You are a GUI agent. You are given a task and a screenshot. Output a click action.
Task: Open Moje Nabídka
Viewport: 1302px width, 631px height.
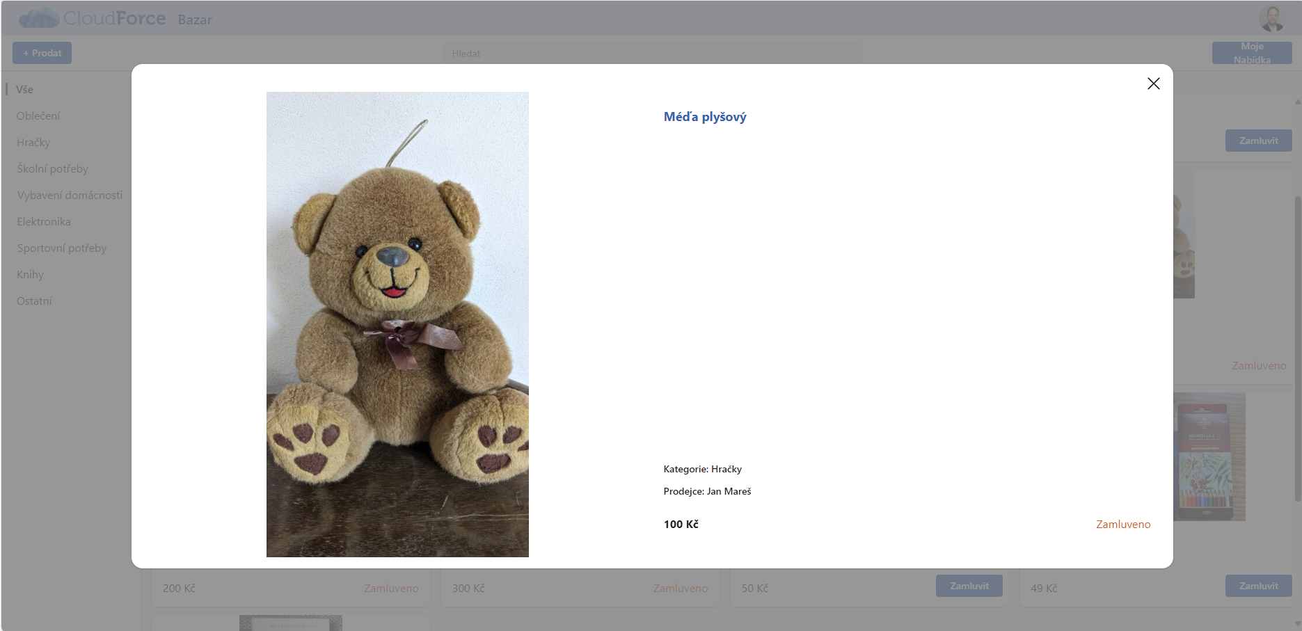pyautogui.click(x=1251, y=53)
